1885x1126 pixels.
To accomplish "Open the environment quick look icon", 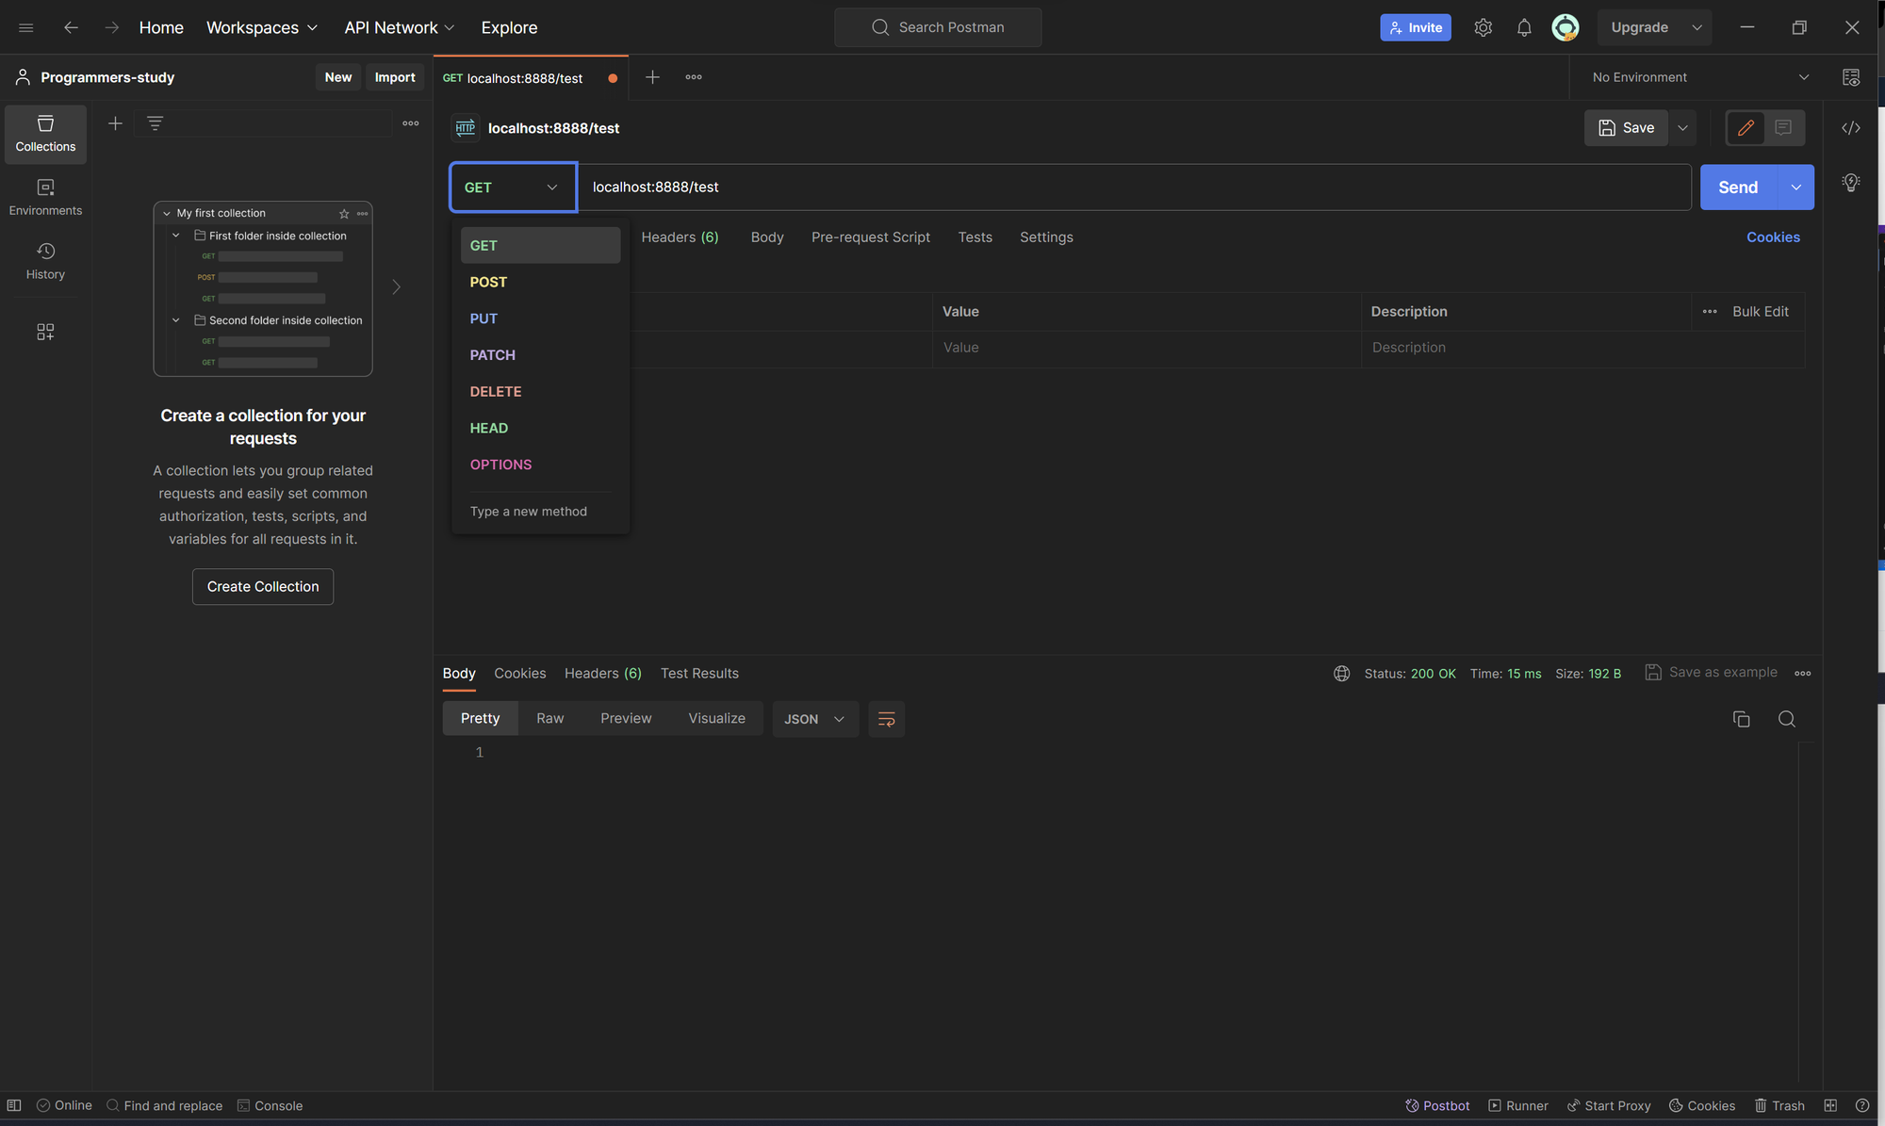I will [1851, 77].
